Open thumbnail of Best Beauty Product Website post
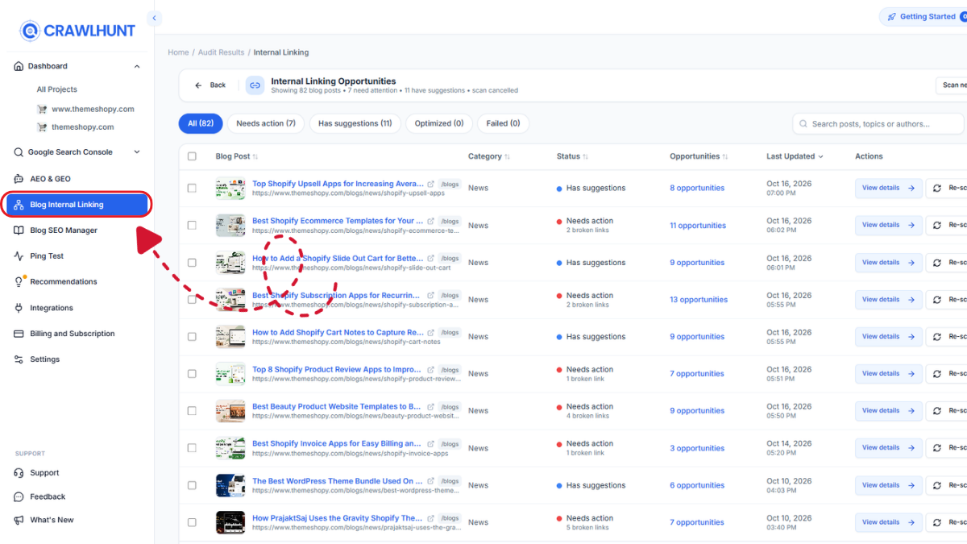Image resolution: width=967 pixels, height=544 pixels. point(230,411)
